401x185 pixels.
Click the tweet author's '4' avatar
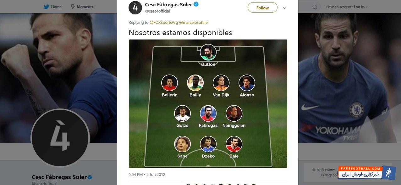(135, 8)
